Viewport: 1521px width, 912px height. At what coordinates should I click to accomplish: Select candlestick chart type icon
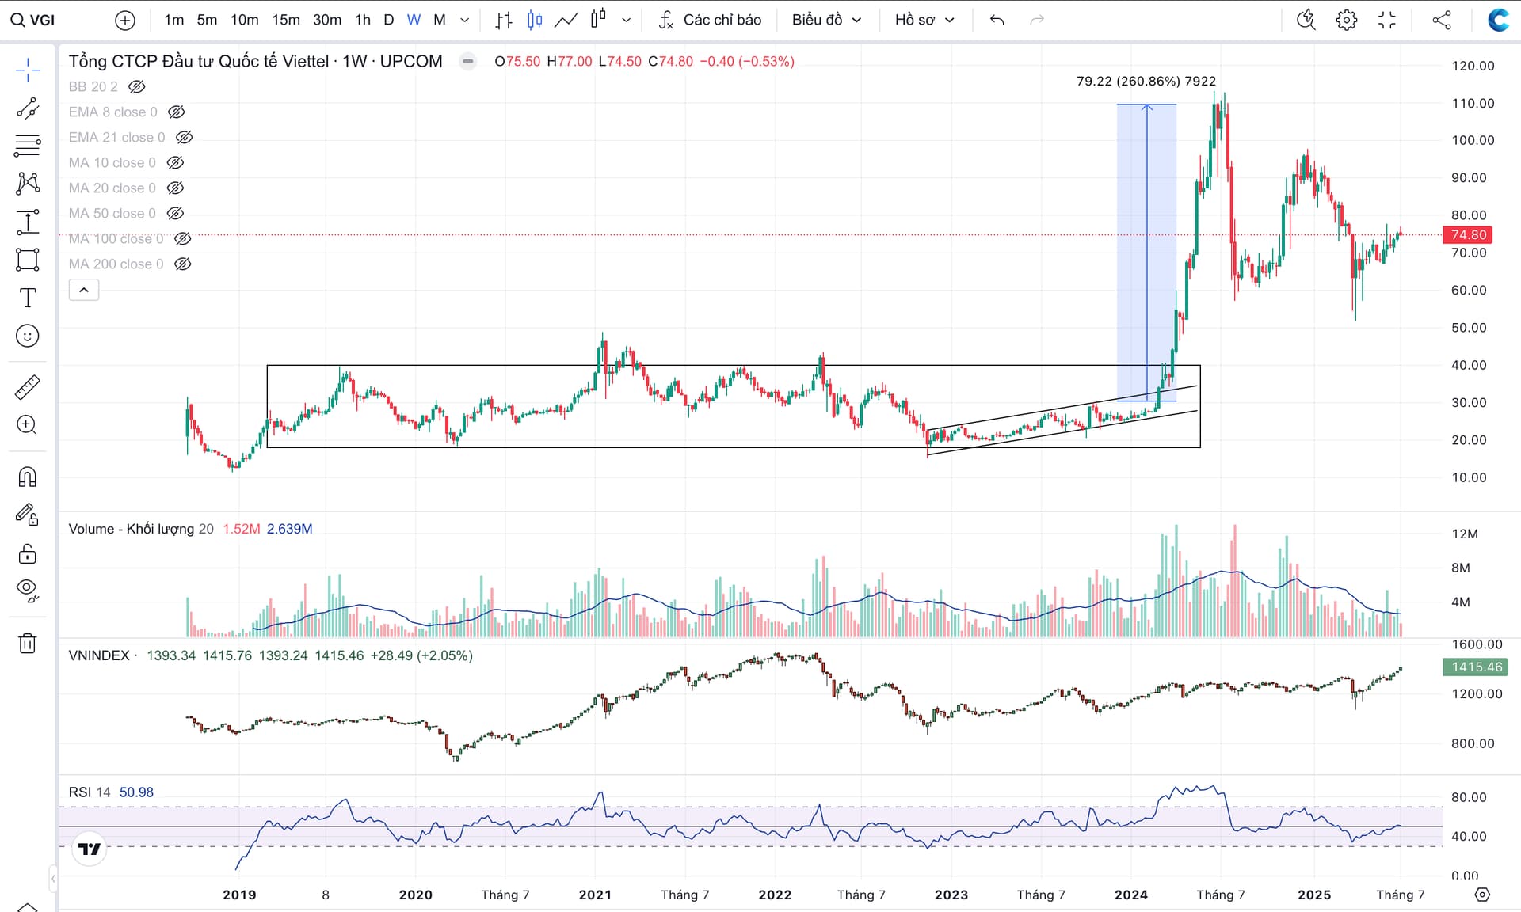[535, 20]
